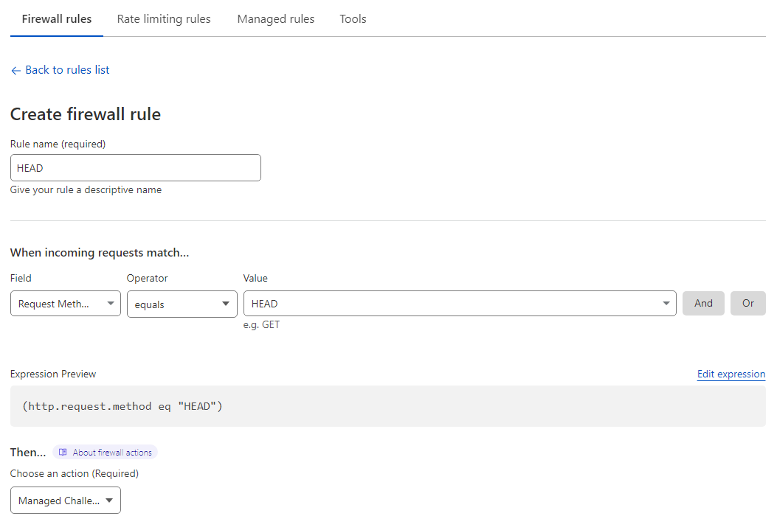Switch to the Firewall rules tab
This screenshot has width=777, height=516.
(x=57, y=19)
